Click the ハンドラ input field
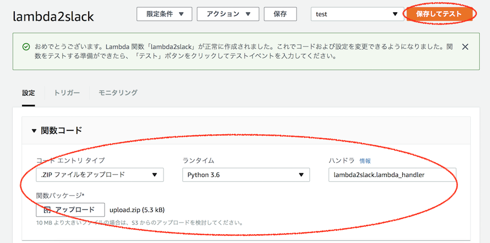Image resolution: width=490 pixels, height=243 pixels. [x=392, y=174]
